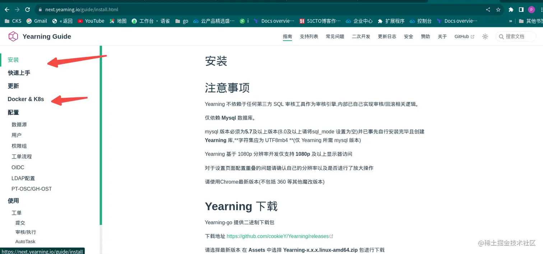This screenshot has width=543, height=254.
Task: Click the 注意事项 heading
Action: pos(227,88)
